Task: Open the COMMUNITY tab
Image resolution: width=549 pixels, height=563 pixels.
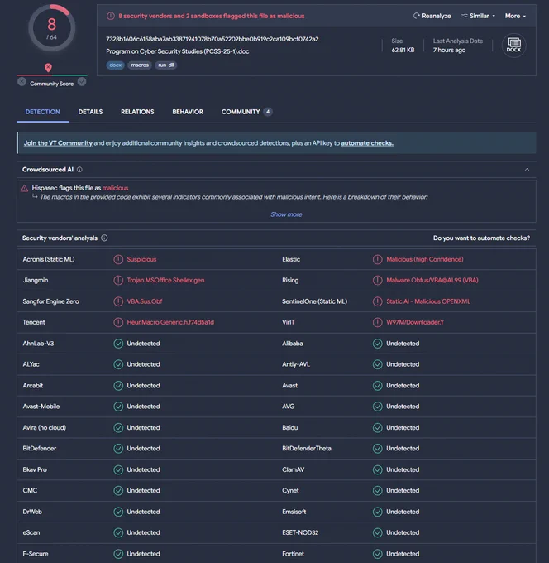Action: pos(246,112)
